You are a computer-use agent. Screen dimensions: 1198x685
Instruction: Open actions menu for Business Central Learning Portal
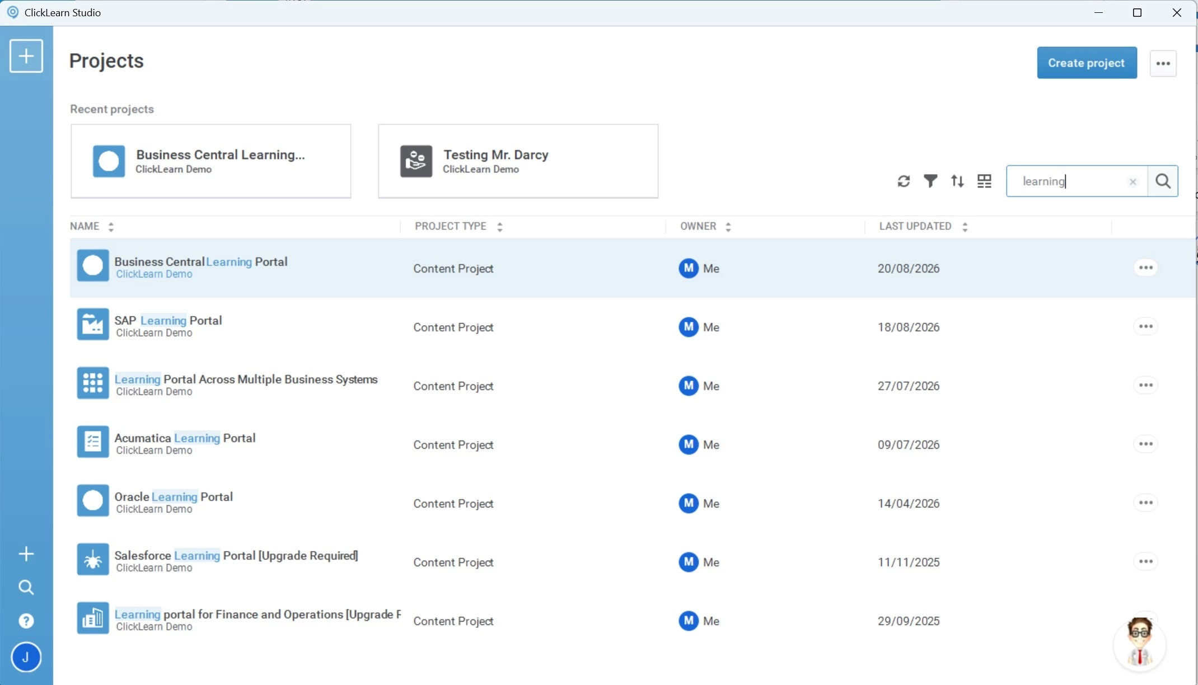click(1145, 268)
